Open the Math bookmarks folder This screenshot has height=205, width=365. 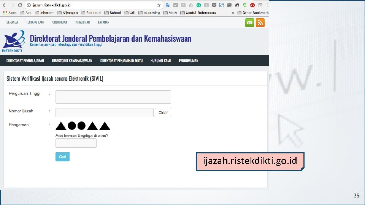(x=170, y=13)
